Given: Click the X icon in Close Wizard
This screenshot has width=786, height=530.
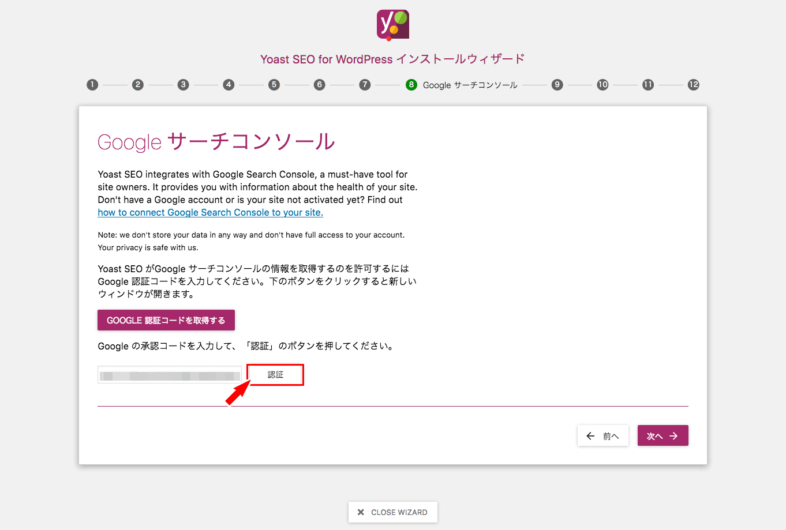Looking at the screenshot, I should coord(361,512).
